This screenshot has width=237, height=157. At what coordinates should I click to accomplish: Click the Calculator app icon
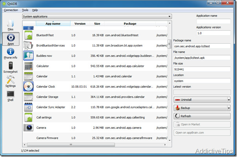(x=28, y=66)
